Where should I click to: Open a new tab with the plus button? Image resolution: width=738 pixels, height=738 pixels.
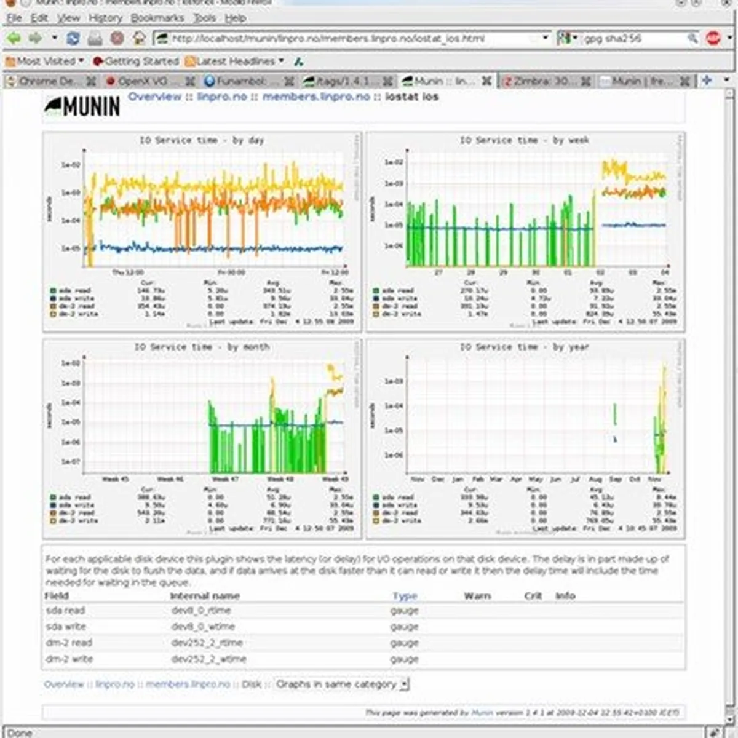707,80
